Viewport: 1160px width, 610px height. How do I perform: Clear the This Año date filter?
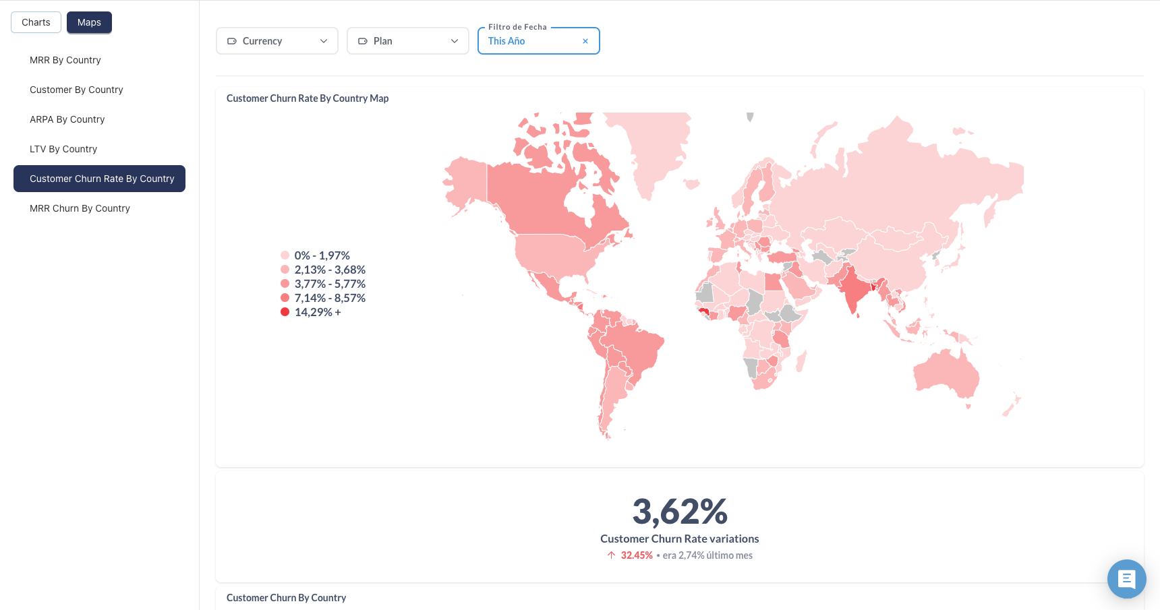(585, 41)
